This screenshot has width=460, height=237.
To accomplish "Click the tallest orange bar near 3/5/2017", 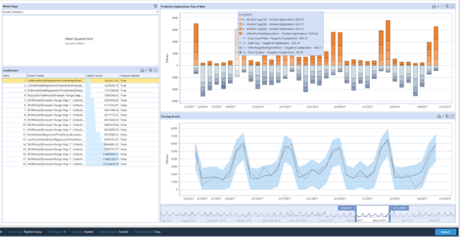I will click(x=388, y=43).
